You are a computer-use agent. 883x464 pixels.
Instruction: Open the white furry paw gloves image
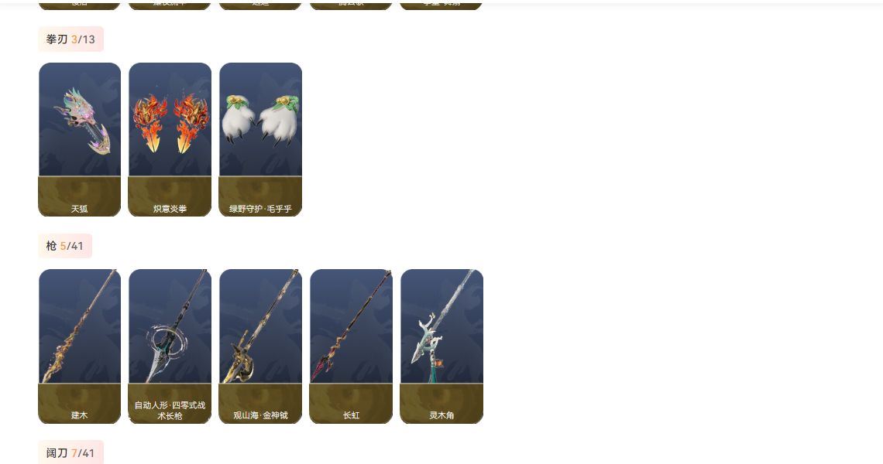(261, 119)
